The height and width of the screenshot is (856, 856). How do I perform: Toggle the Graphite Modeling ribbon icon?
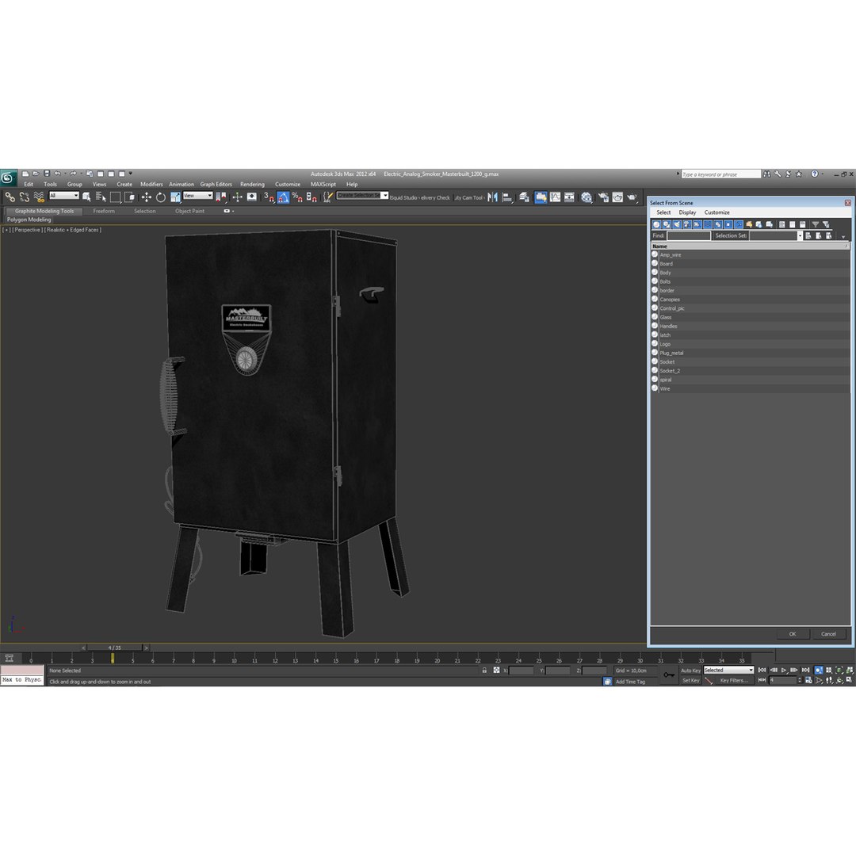[x=541, y=197]
